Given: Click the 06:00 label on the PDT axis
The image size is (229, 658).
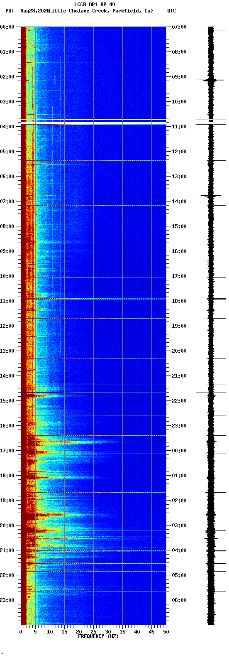Looking at the screenshot, I should 7,177.
